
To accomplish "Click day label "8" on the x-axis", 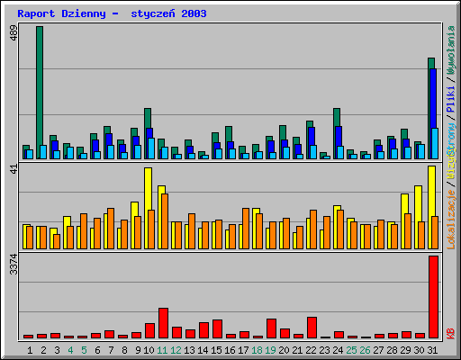I will coord(124,350).
